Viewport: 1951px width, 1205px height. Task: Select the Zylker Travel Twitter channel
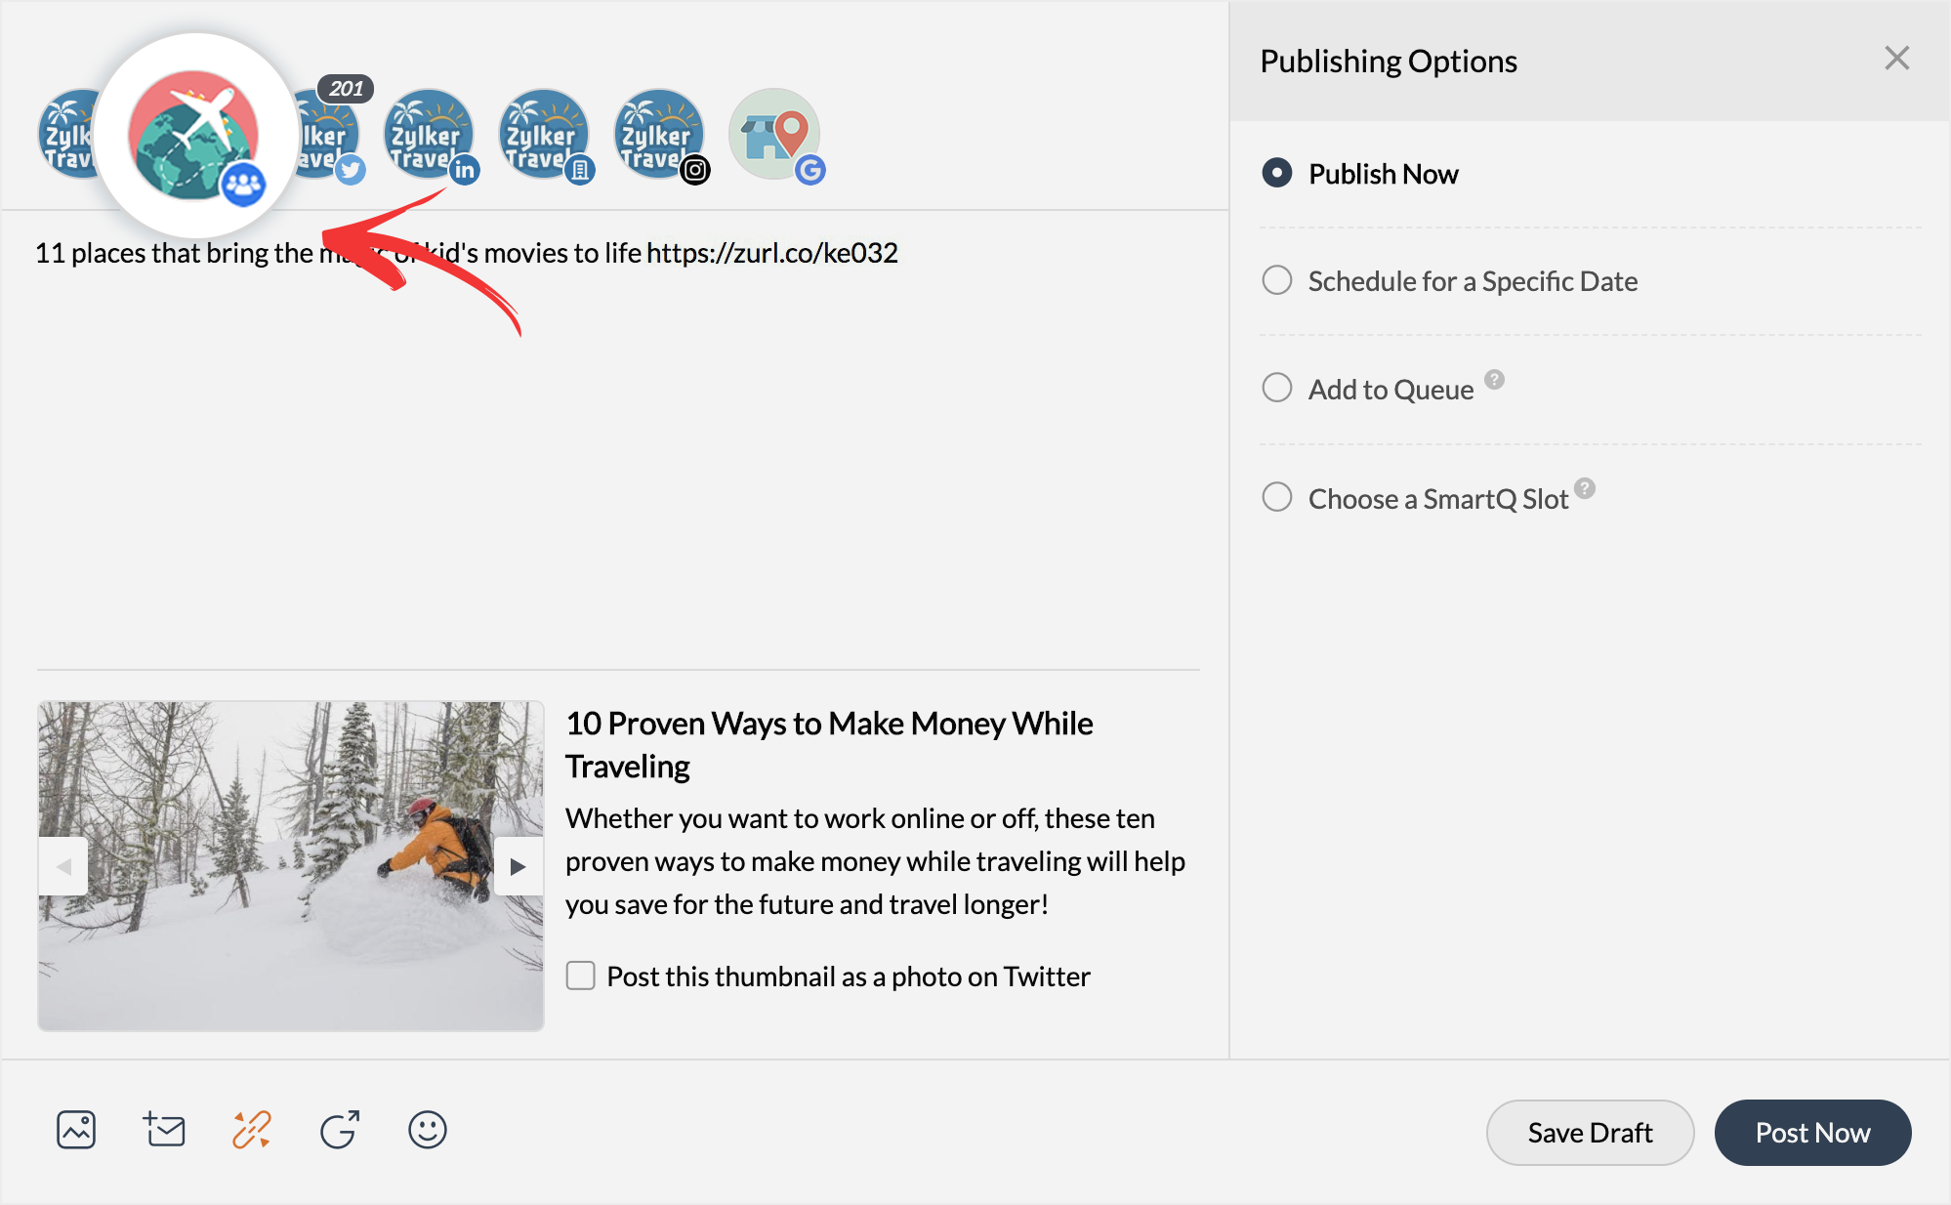click(328, 135)
